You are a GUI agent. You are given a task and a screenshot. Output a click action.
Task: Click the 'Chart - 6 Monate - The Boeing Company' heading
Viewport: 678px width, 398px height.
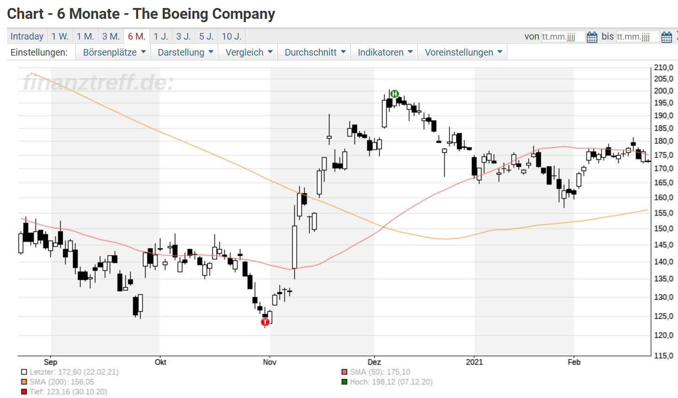coord(141,14)
